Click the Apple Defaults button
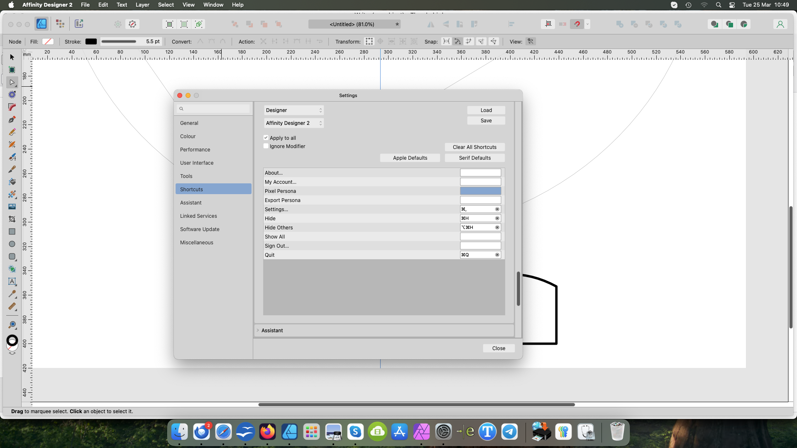 point(410,158)
